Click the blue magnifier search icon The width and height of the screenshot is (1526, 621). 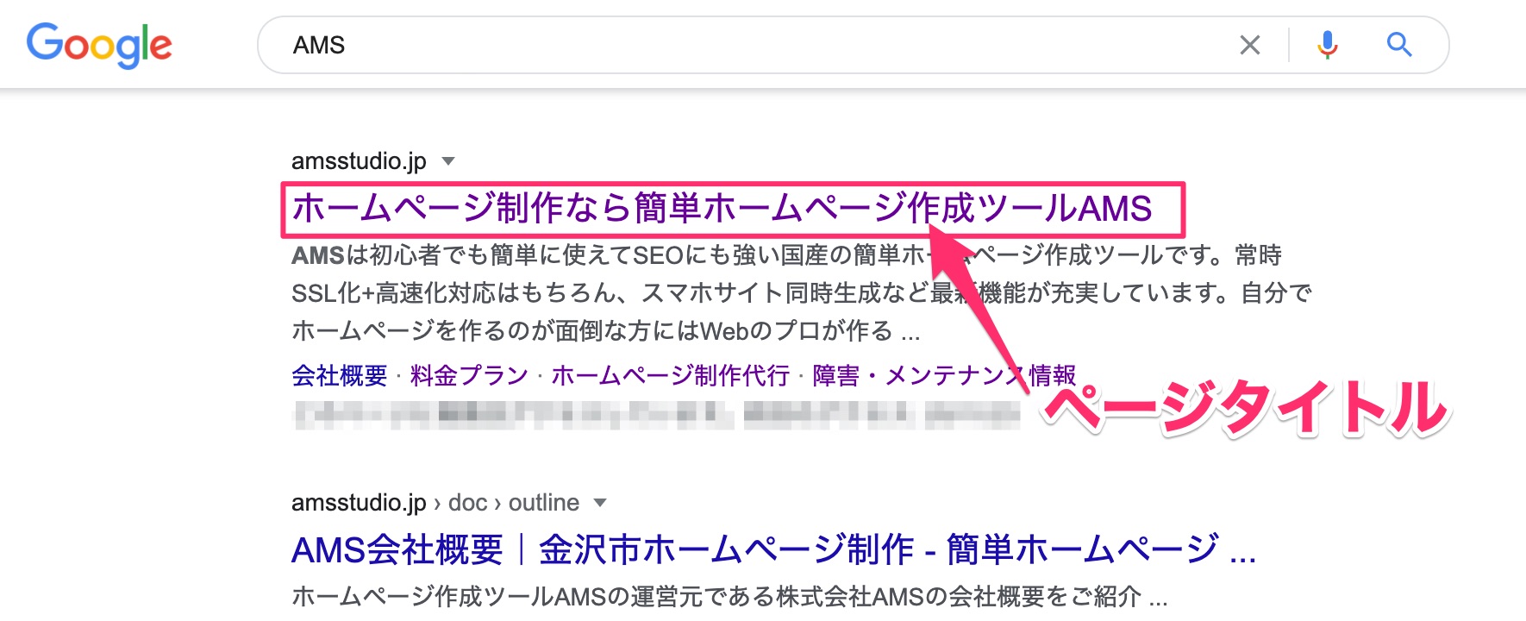click(1398, 45)
